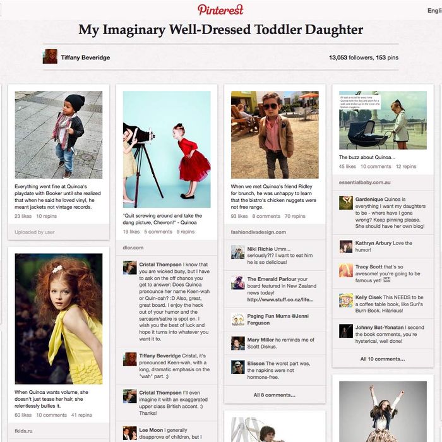Open the red-haired girl yellow dress pin
The width and height of the screenshot is (442, 442).
pos(59,318)
